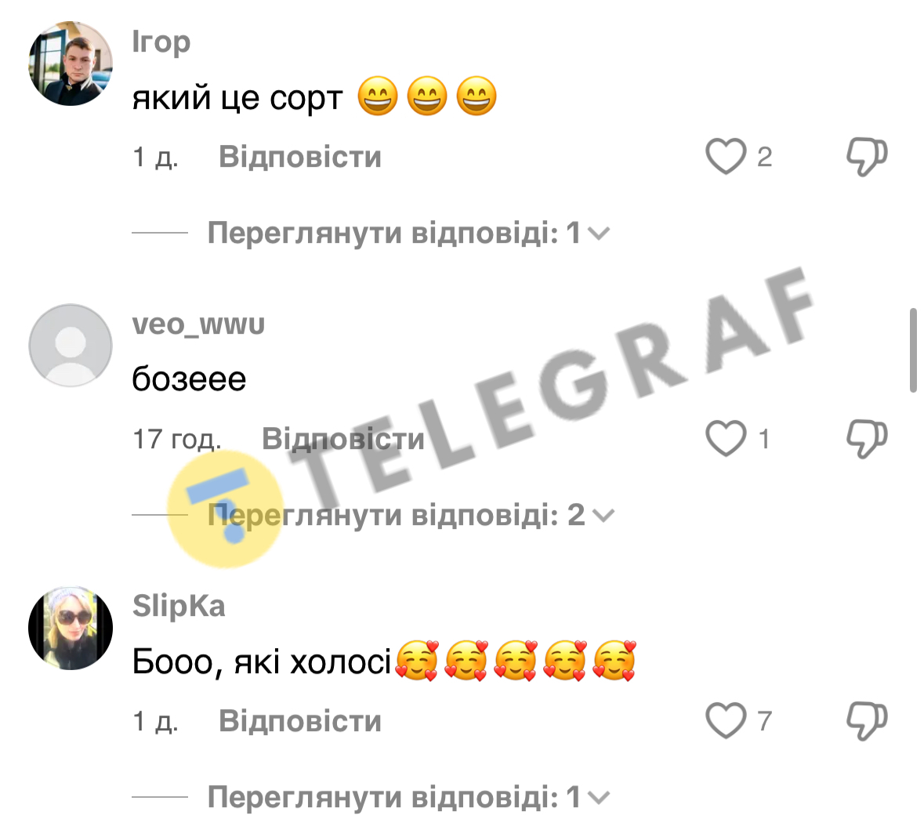The width and height of the screenshot is (924, 837).
Task: Like Ігор's comment with the heart icon
Action: (726, 156)
